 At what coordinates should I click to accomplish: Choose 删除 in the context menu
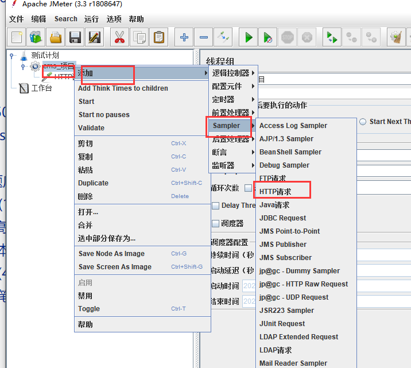142,196
